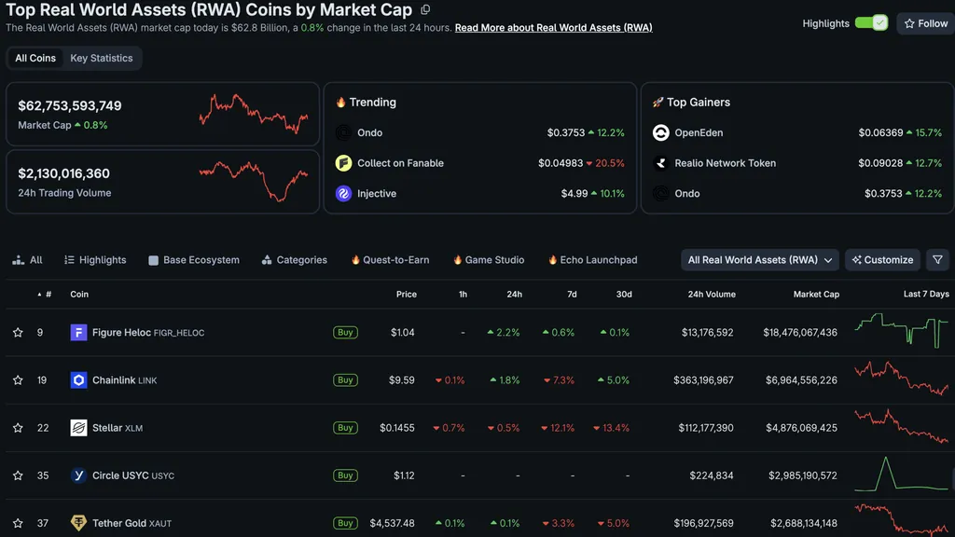
Task: Sort by 30d change column
Action: point(624,294)
